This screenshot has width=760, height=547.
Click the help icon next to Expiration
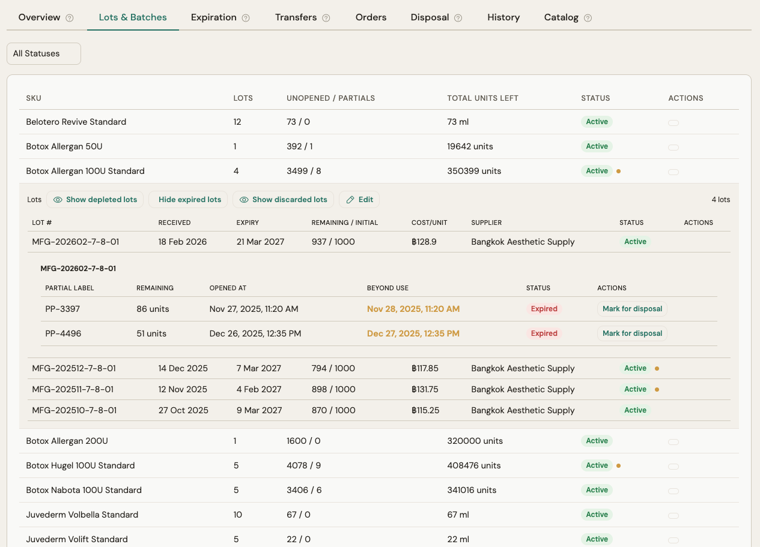click(245, 18)
